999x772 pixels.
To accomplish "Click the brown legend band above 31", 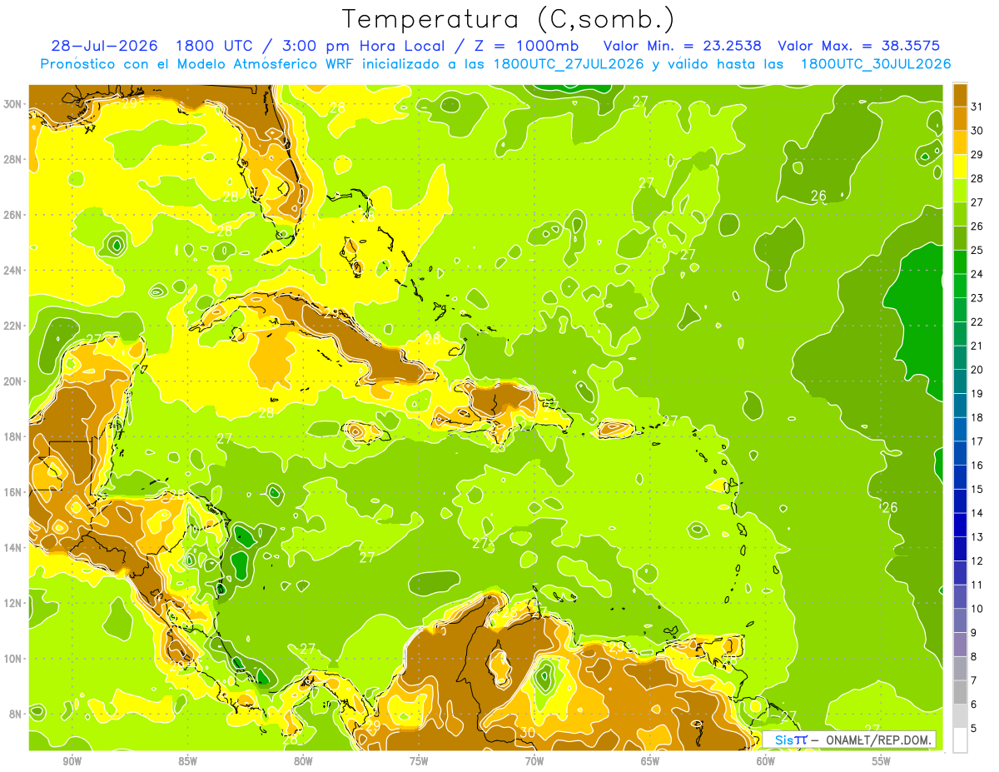I will (x=960, y=95).
